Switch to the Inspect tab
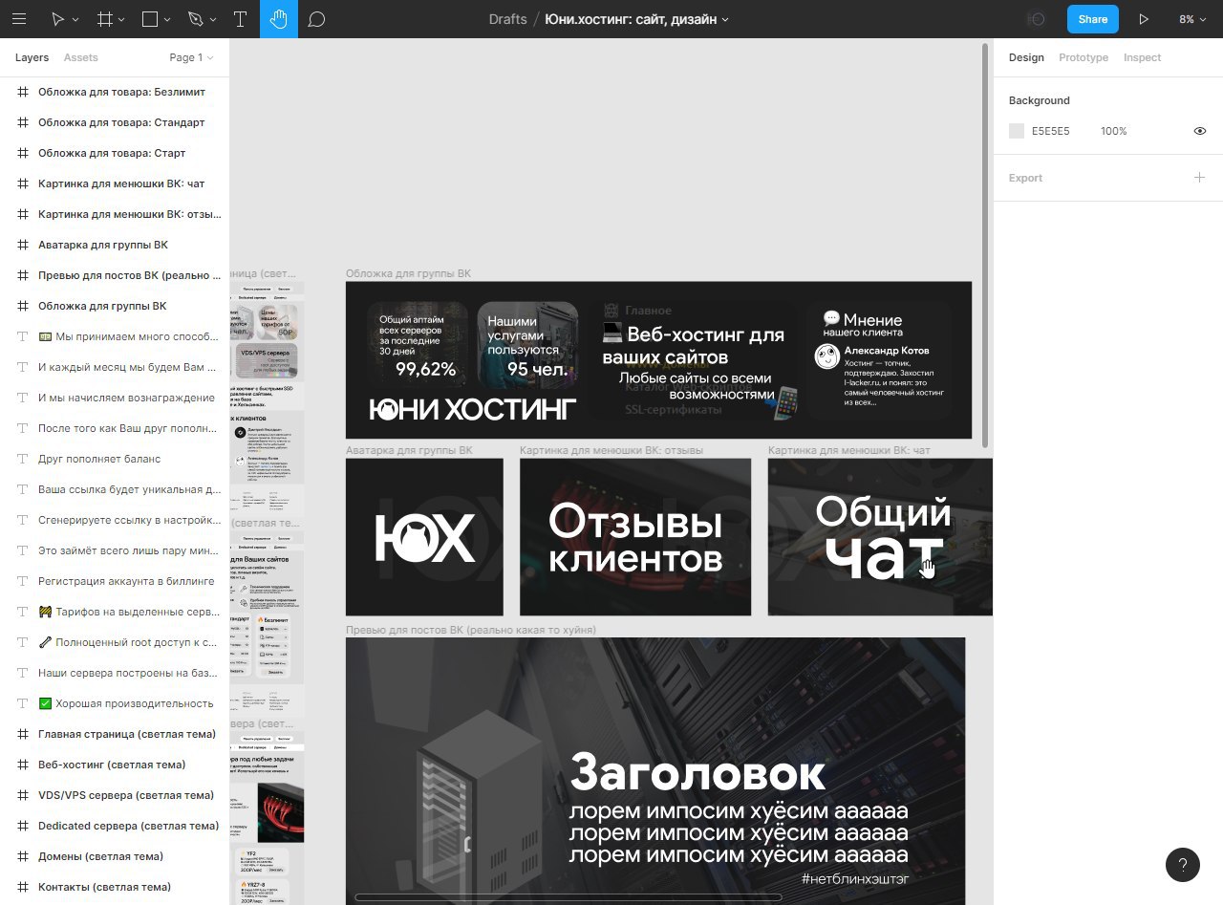The image size is (1223, 905). (1142, 57)
